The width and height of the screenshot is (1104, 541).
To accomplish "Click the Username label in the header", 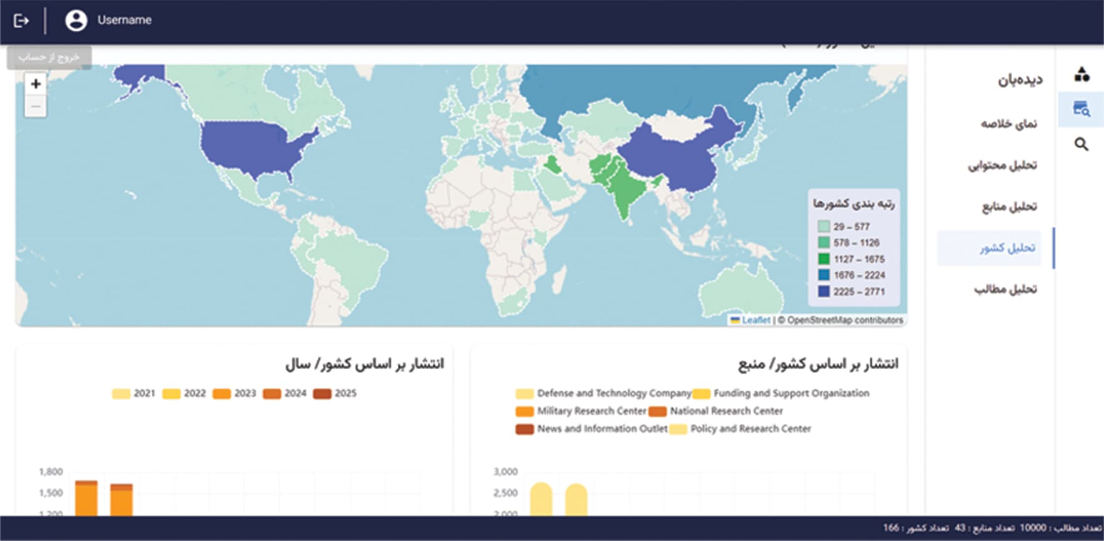I will (x=124, y=20).
